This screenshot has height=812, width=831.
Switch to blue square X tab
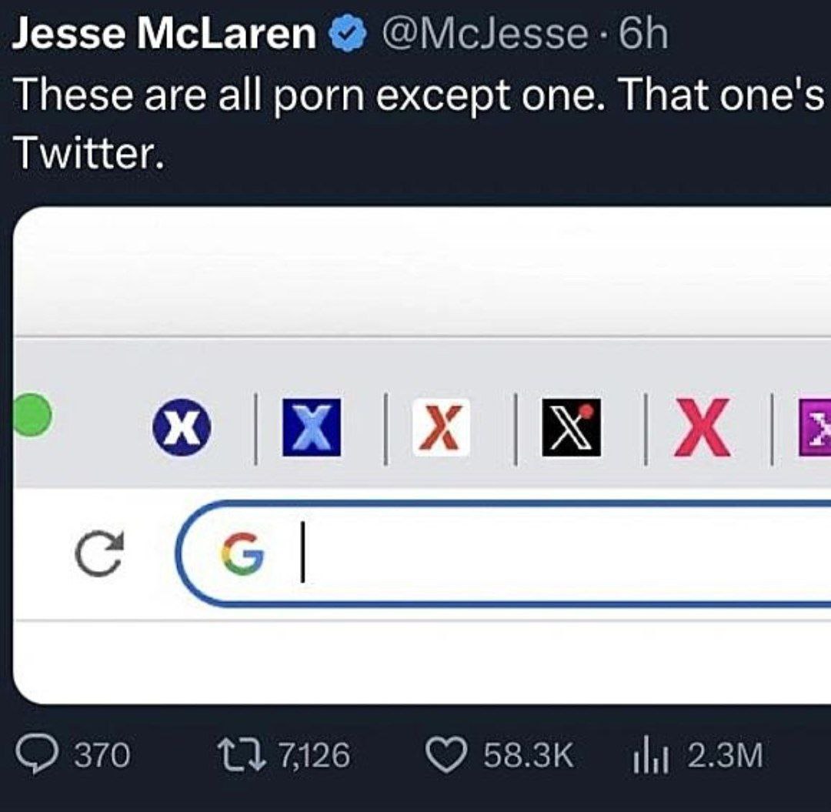pyautogui.click(x=312, y=427)
